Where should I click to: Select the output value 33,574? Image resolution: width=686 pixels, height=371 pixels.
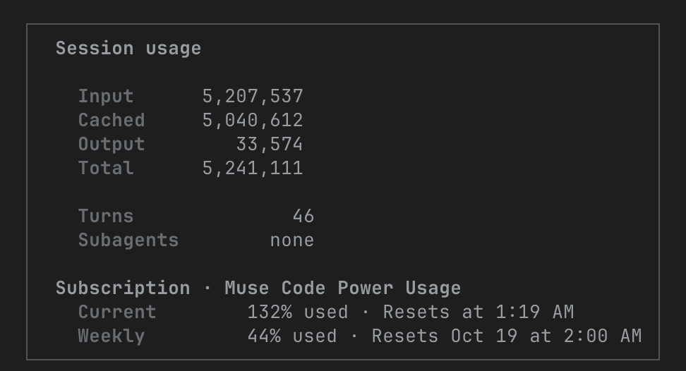[270, 144]
